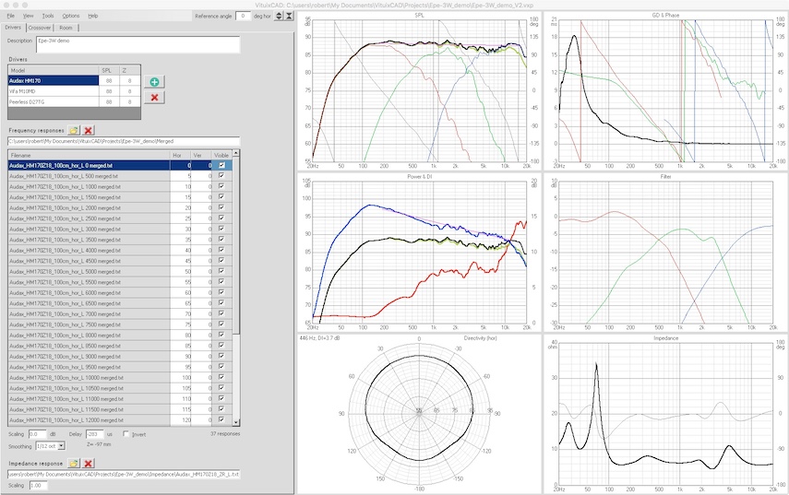The width and height of the screenshot is (789, 495).
Task: Click the SPL column header in drivers table
Action: coord(109,70)
